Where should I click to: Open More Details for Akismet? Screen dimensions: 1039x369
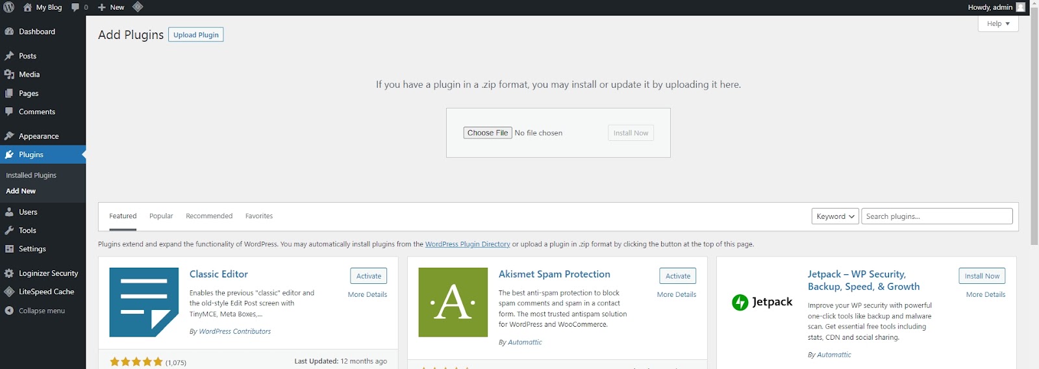pyautogui.click(x=677, y=294)
